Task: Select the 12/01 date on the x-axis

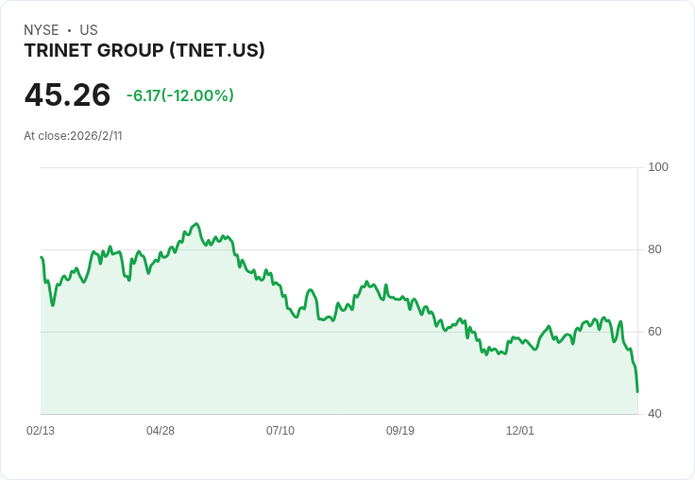Action: tap(520, 431)
